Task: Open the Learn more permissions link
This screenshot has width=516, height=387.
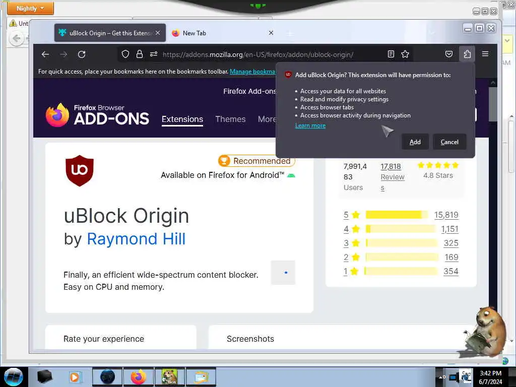Action: (310, 125)
